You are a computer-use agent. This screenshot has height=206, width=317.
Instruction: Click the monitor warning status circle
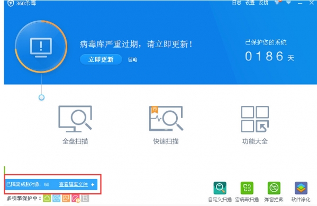[x=41, y=47]
